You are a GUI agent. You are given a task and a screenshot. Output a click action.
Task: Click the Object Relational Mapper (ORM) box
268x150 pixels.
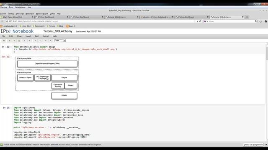coord(47,64)
